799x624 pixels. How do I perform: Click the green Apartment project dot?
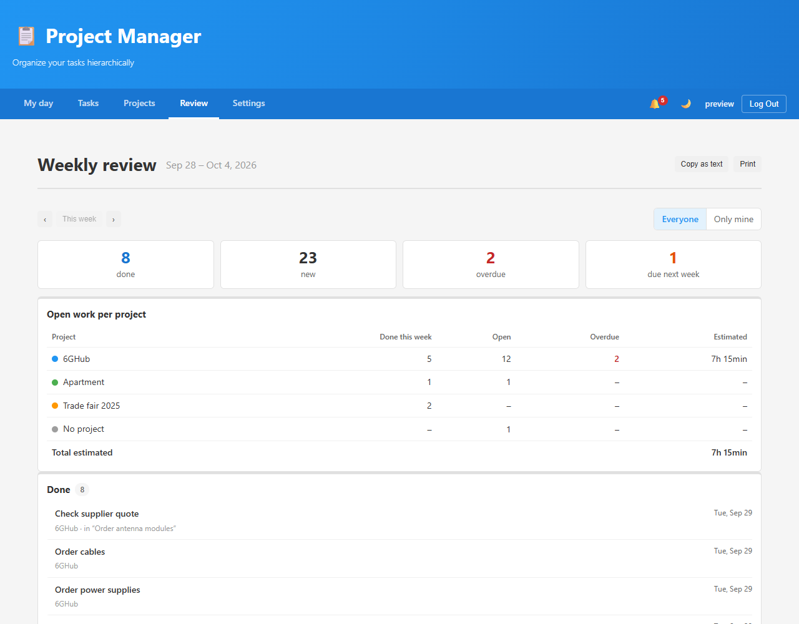tap(55, 383)
